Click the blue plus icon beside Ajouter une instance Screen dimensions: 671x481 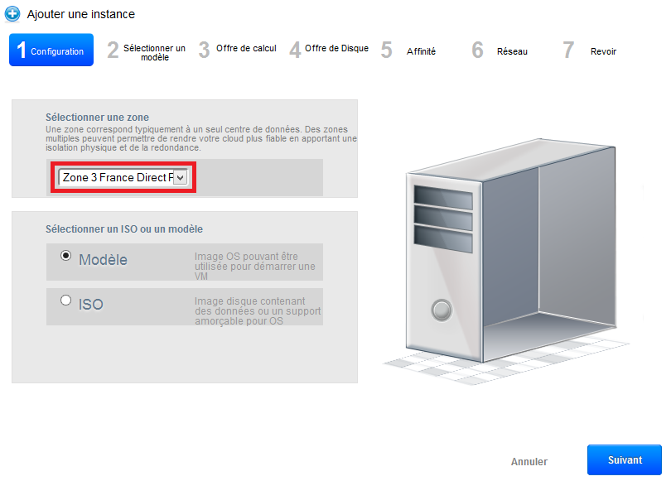tap(12, 14)
